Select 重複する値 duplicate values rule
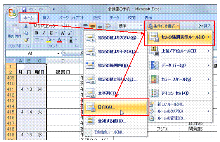 pyautogui.click(x=115, y=121)
